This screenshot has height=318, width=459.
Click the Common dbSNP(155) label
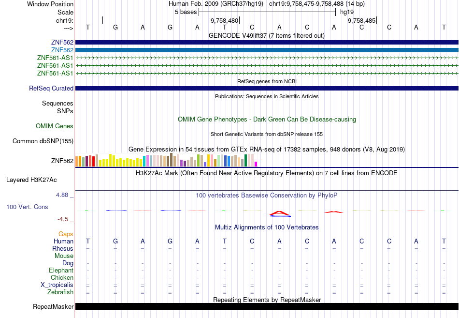point(43,141)
